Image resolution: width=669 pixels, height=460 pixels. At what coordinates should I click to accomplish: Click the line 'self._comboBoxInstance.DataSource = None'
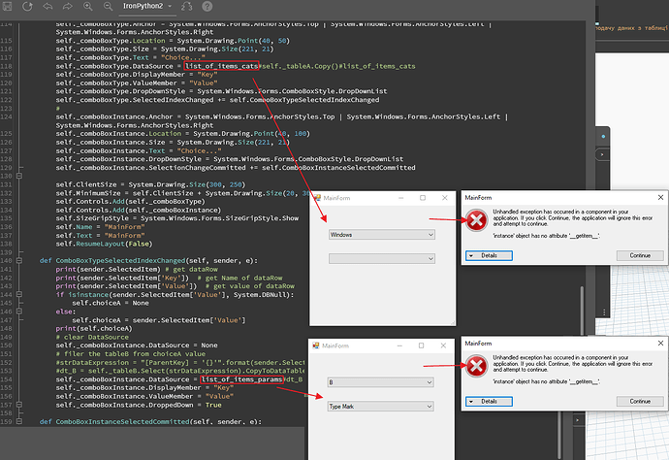coord(137,345)
